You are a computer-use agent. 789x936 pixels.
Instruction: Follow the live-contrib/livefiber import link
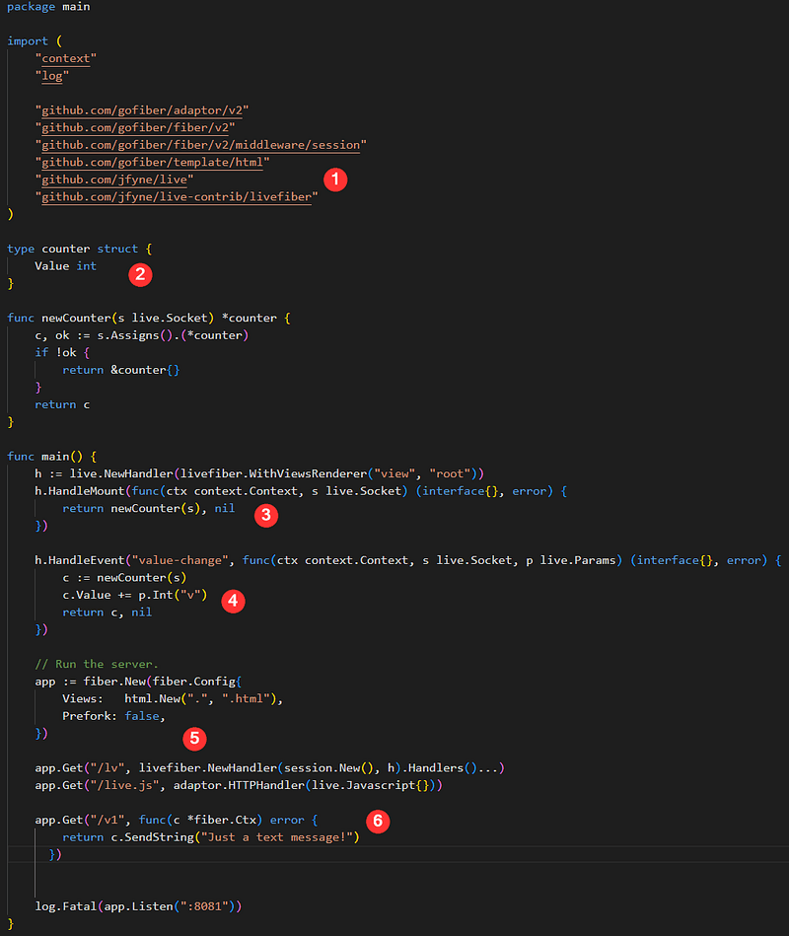click(x=177, y=197)
